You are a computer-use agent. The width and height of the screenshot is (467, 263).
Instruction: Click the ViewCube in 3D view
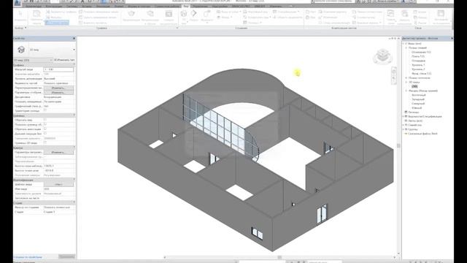(x=383, y=56)
